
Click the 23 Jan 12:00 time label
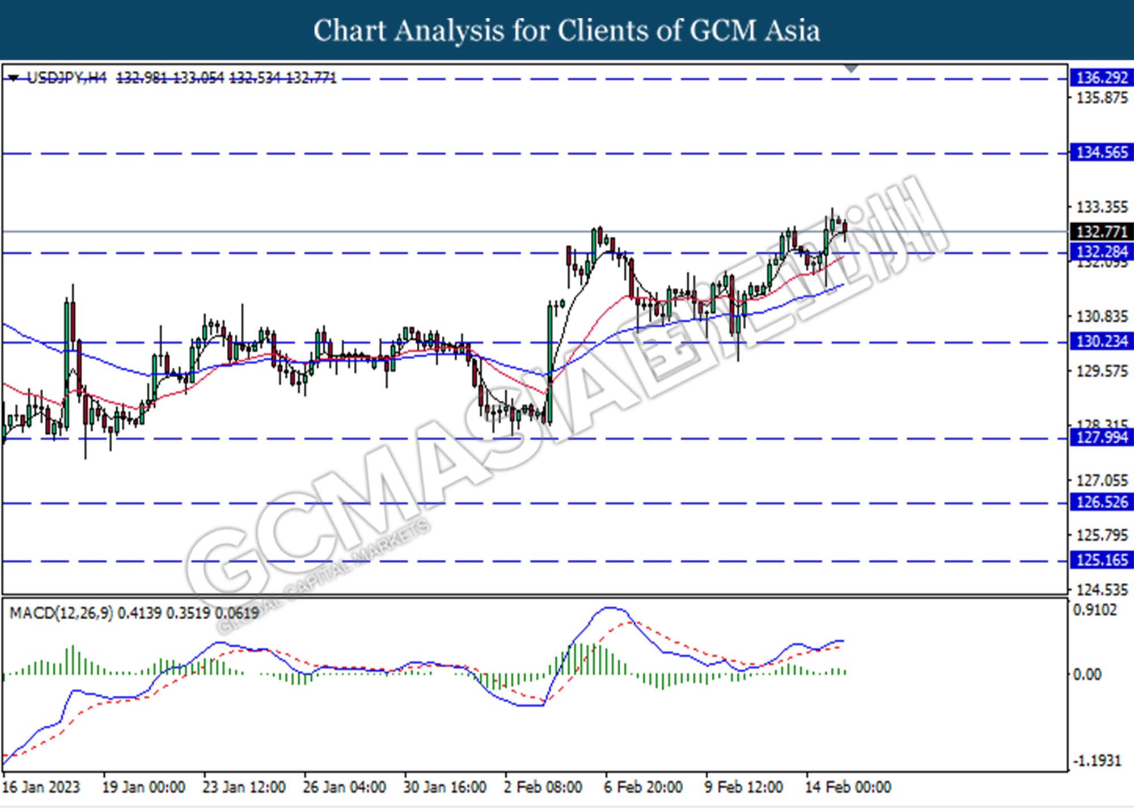244,787
